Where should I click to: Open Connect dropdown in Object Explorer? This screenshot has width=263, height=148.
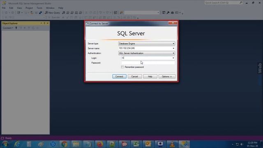(x=8, y=28)
